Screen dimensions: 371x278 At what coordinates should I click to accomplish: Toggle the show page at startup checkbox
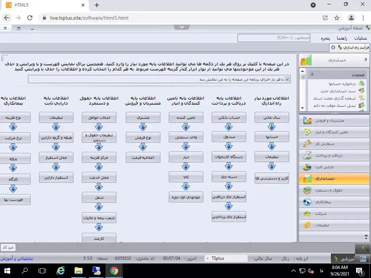[287, 79]
